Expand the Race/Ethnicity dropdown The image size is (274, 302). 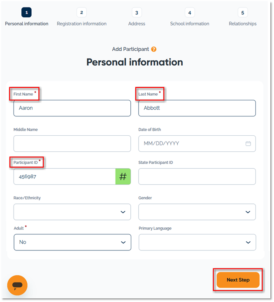pyautogui.click(x=72, y=212)
